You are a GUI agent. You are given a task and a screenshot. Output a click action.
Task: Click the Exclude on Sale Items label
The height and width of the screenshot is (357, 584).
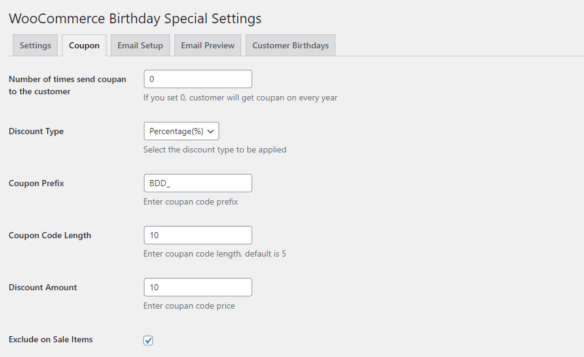pos(51,339)
